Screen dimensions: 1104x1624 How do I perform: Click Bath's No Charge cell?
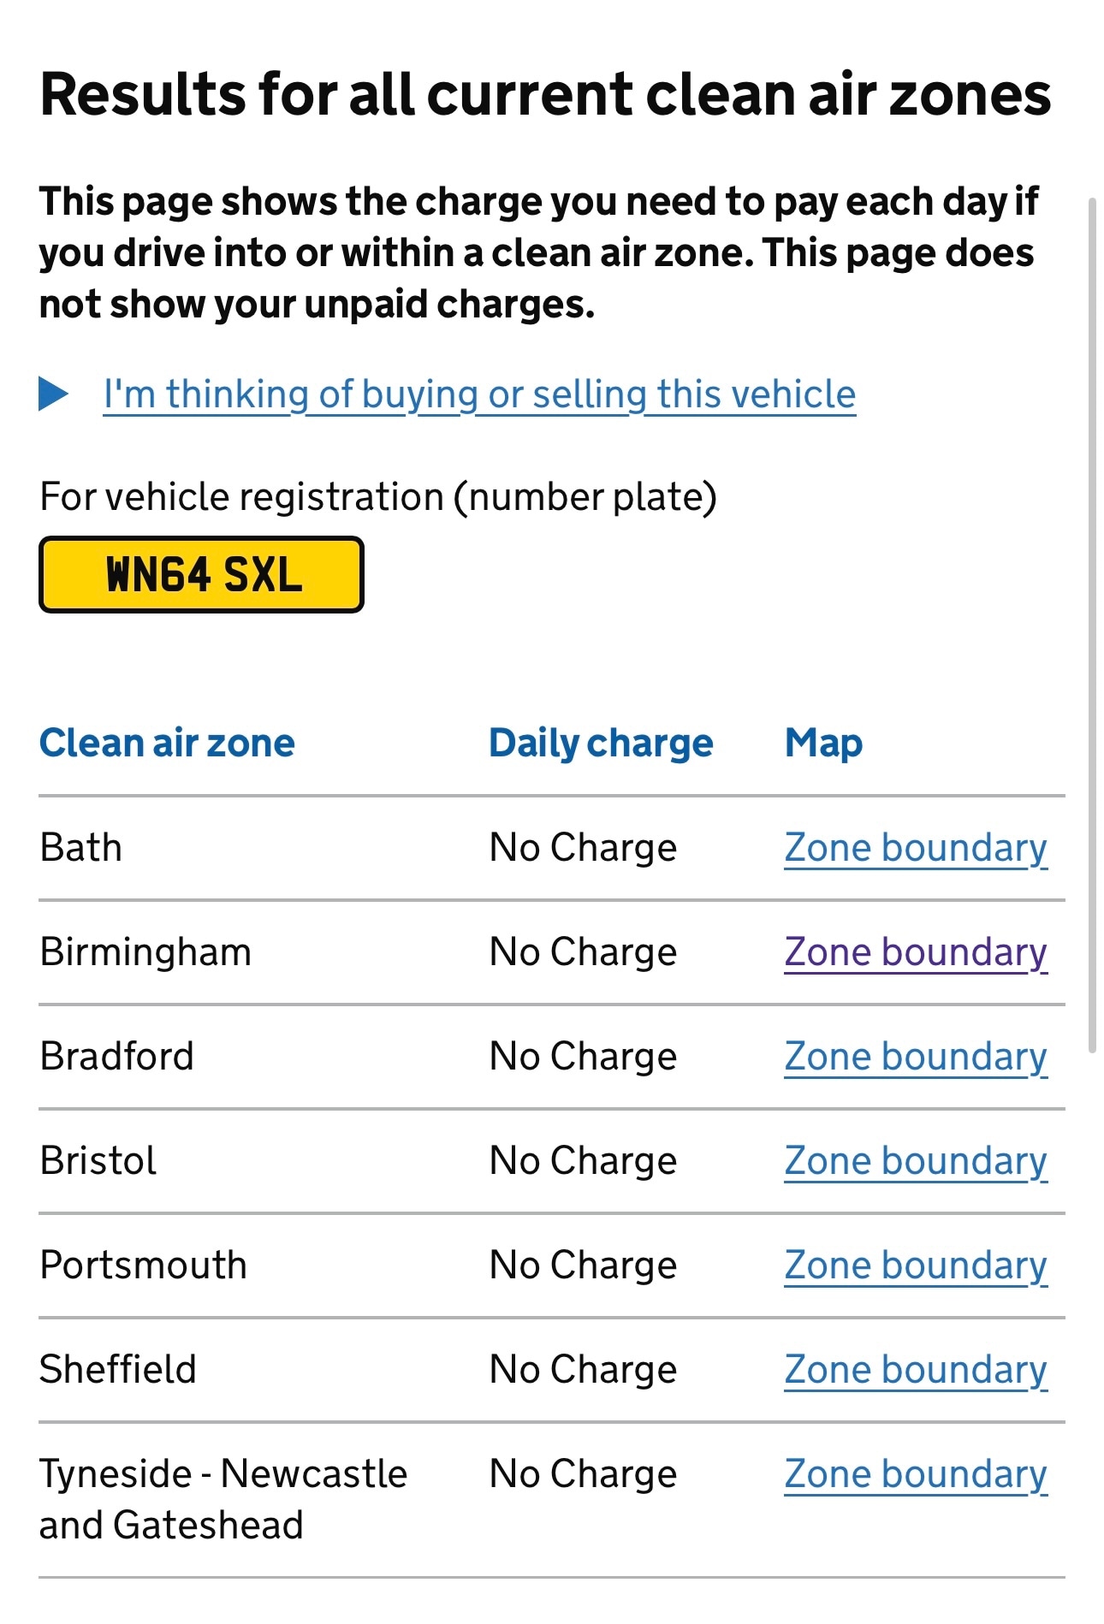pos(583,848)
